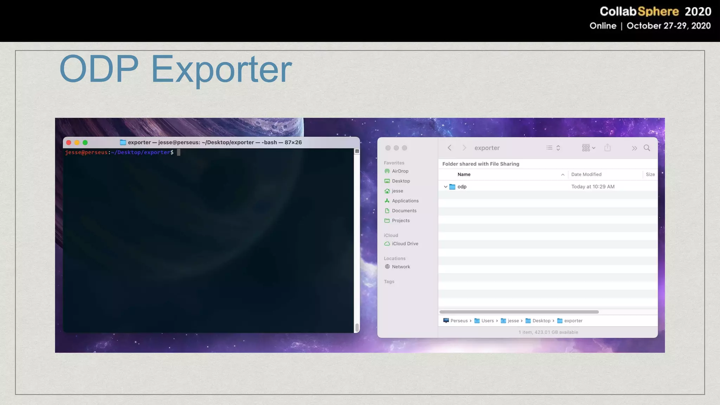720x405 pixels.
Task: Collapse the odp folder disclosure chevron
Action: click(x=445, y=187)
